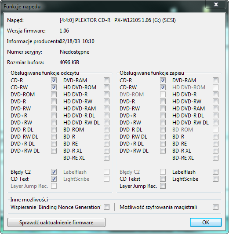Toggle BD-RE checkbox in odczytu group

107,144
